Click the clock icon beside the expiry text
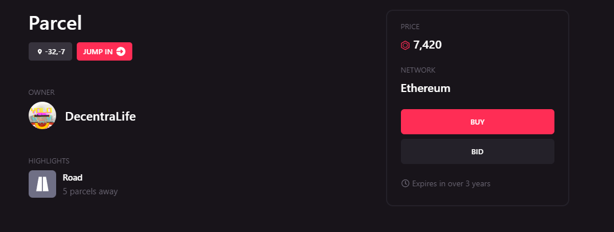This screenshot has height=232, width=614. 406,183
